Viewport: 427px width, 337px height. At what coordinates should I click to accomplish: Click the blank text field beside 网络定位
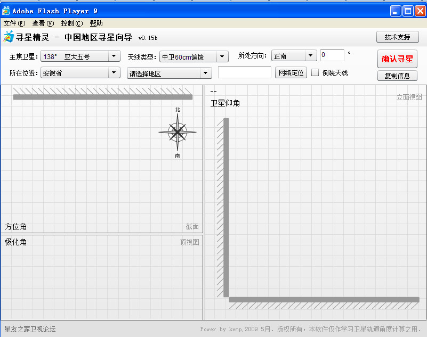(x=245, y=72)
